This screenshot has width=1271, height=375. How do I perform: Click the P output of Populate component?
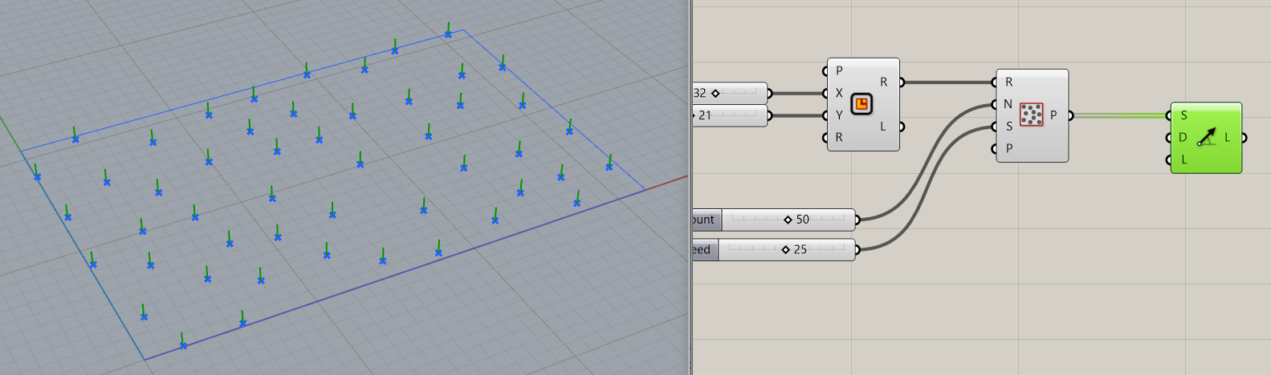(x=1053, y=115)
